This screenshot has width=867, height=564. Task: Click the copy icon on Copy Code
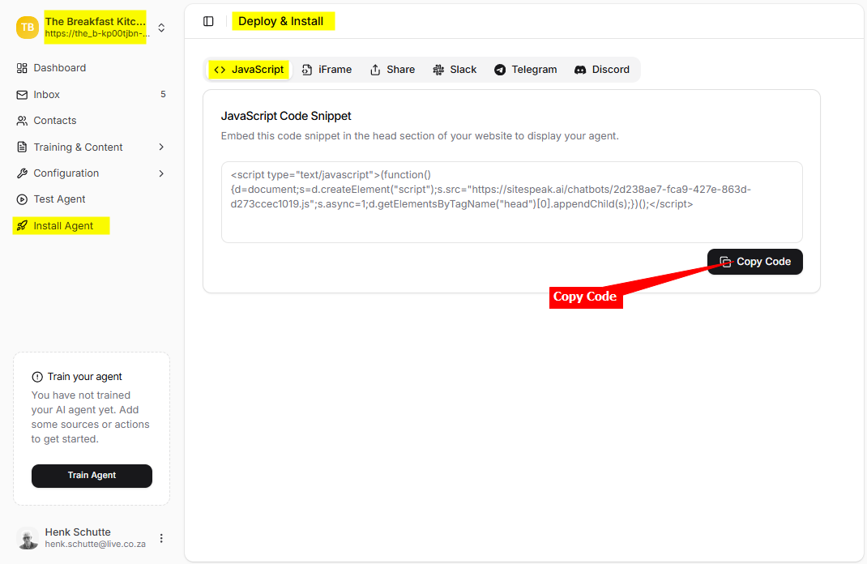coord(725,262)
